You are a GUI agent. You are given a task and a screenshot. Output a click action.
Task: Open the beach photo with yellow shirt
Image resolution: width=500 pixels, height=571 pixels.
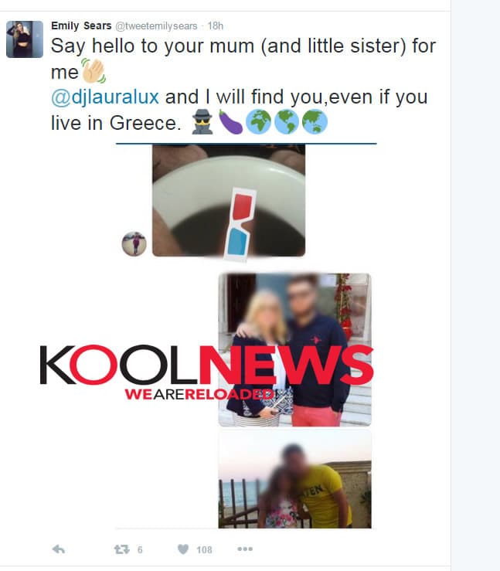pos(294,479)
